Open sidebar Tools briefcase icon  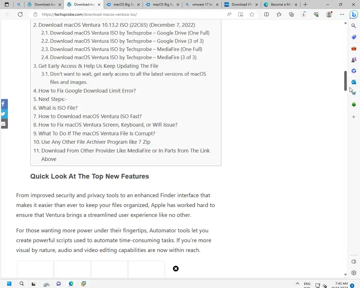[354, 48]
